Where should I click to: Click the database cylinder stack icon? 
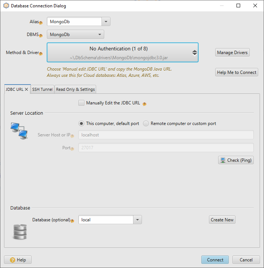coord(20,232)
